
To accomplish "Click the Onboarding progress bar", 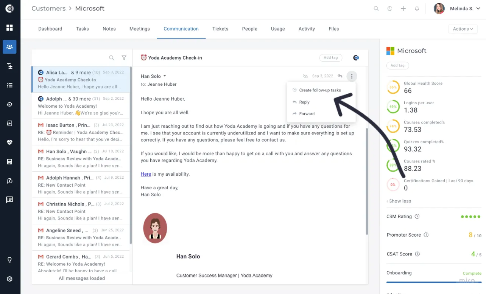I will point(434,282).
